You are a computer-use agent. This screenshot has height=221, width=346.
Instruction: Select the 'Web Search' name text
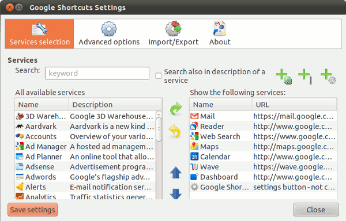[220, 136]
